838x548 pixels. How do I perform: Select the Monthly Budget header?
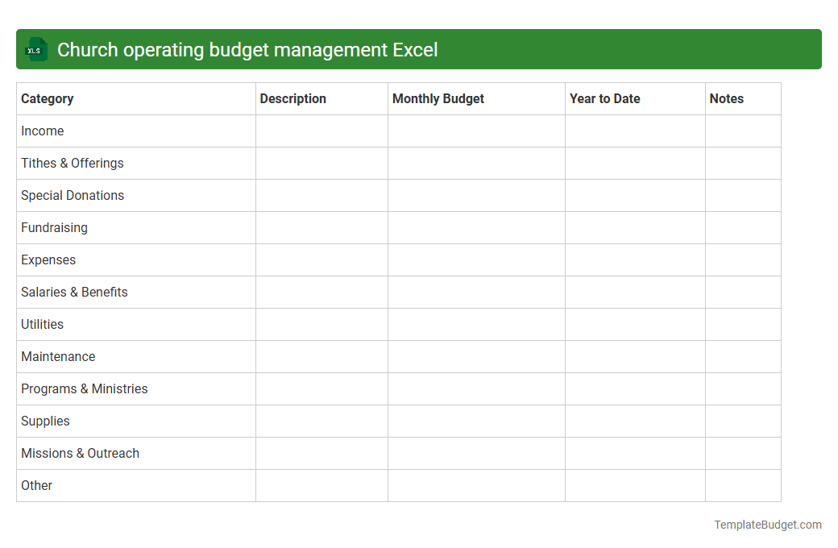(x=438, y=98)
